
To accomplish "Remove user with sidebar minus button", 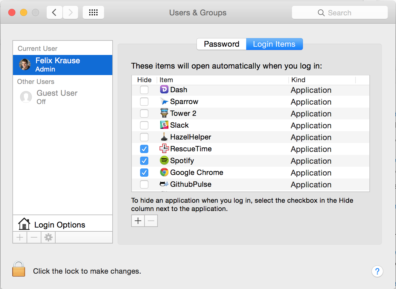I will [x=34, y=237].
